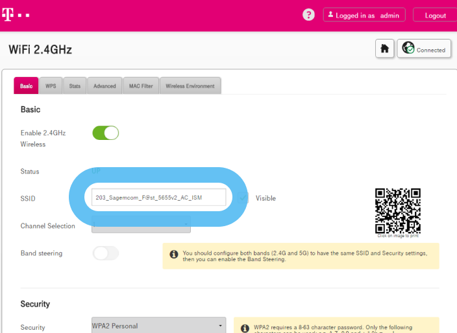Click the info icon in WPA2 password note
The image size is (457, 333).
pyautogui.click(x=245, y=328)
